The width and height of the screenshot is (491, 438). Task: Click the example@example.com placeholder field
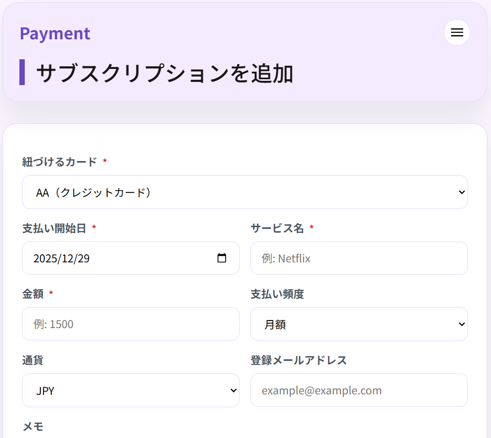point(359,390)
